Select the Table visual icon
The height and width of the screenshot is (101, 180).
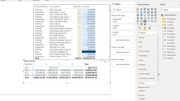pos(141,21)
